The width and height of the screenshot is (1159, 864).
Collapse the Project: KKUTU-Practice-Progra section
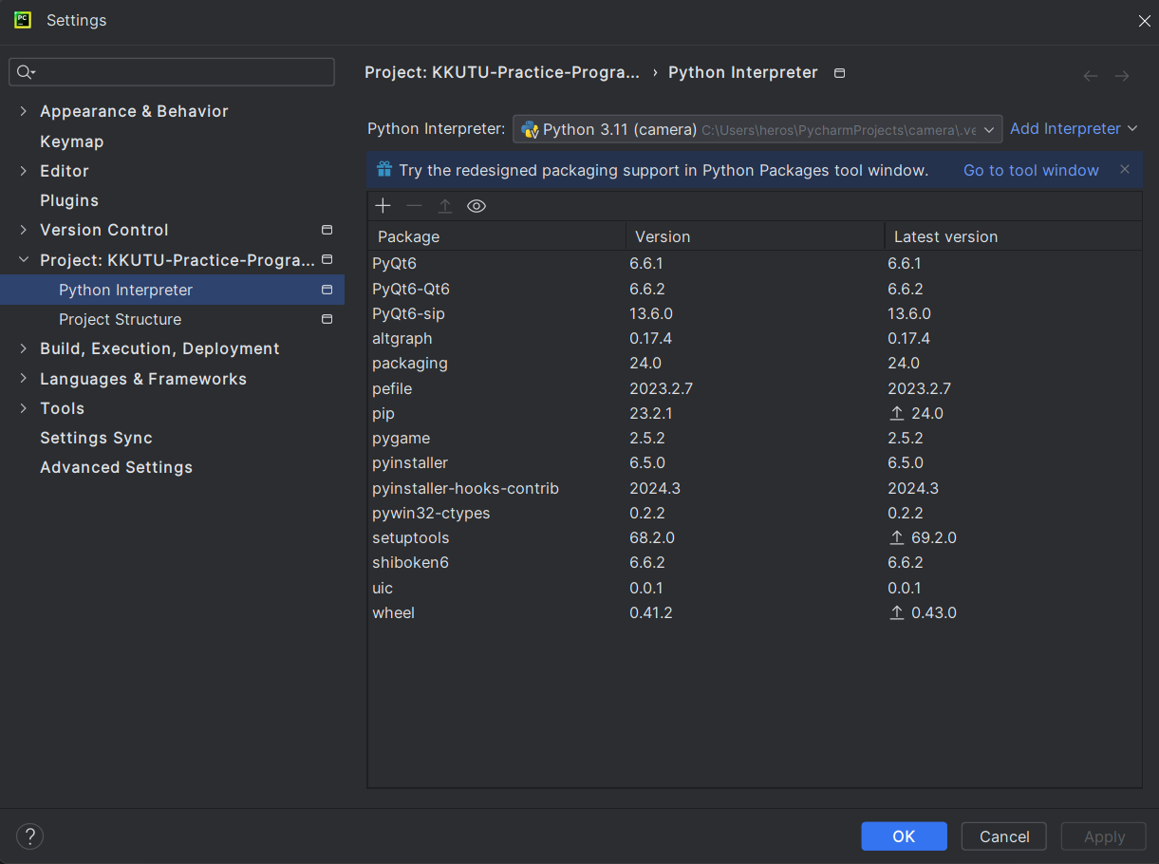click(24, 260)
